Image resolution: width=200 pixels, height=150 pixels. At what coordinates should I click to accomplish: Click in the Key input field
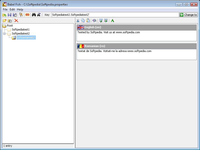(x=115, y=15)
